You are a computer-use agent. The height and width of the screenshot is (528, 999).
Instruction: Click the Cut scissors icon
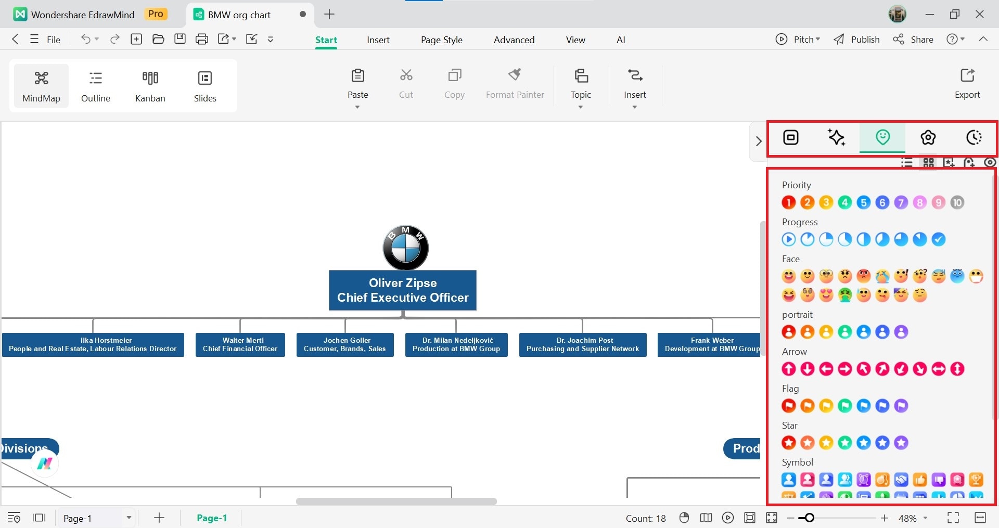pos(406,75)
